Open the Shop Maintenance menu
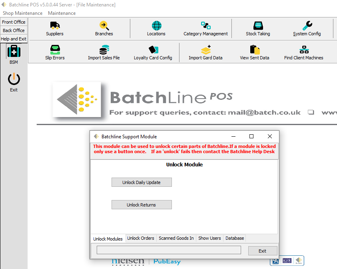 coord(22,13)
